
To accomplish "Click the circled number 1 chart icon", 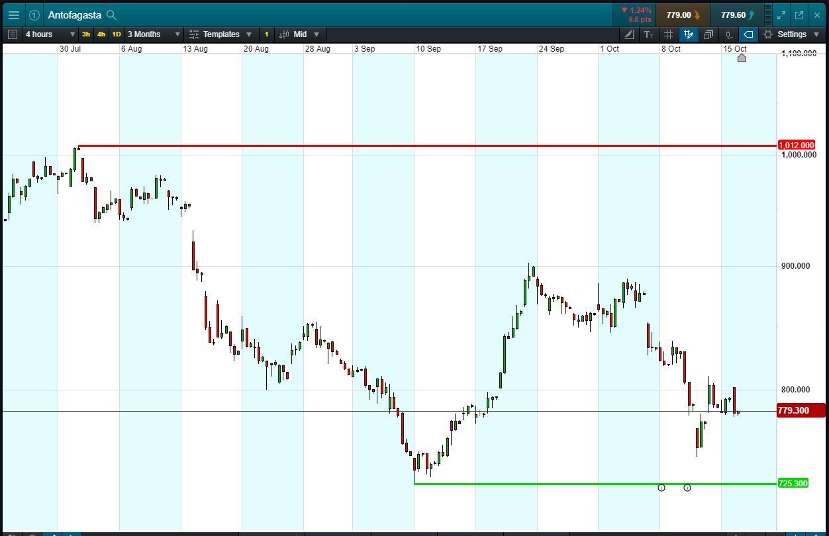I will (34, 15).
